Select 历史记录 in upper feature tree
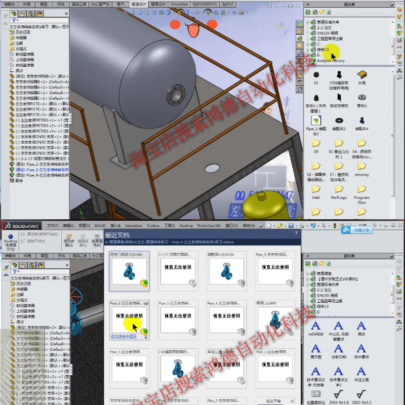 [20, 32]
